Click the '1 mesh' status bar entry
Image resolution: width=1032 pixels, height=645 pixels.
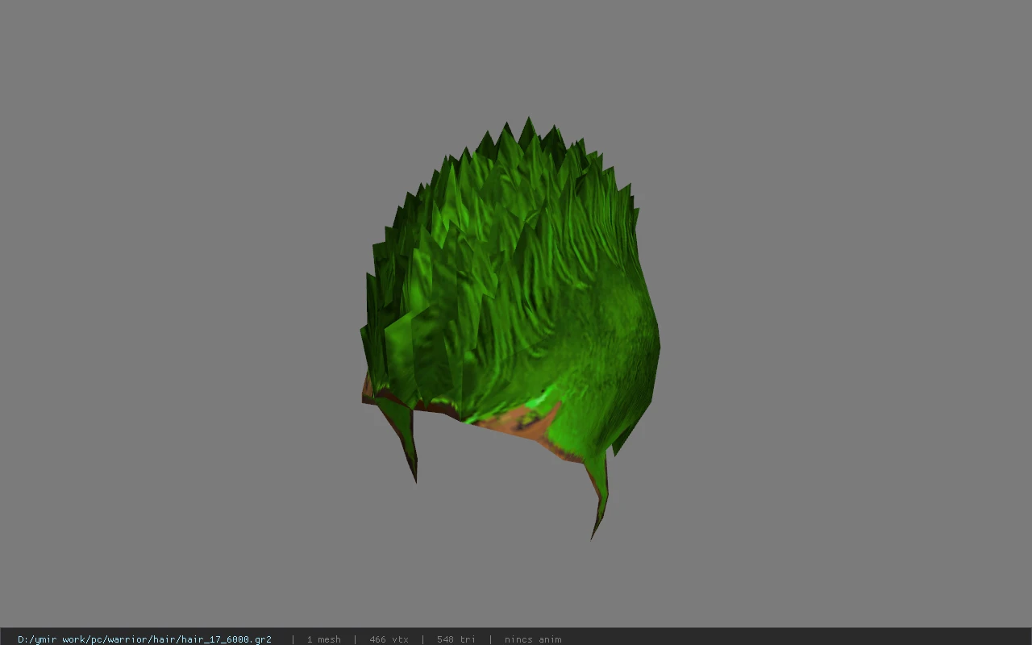click(323, 639)
